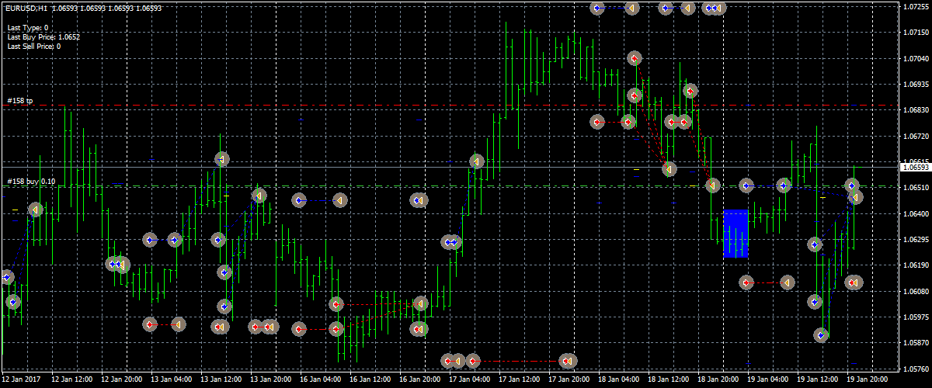Click the blue buy arrow in the top-left corner group
The height and width of the screenshot is (388, 932).
point(597,8)
